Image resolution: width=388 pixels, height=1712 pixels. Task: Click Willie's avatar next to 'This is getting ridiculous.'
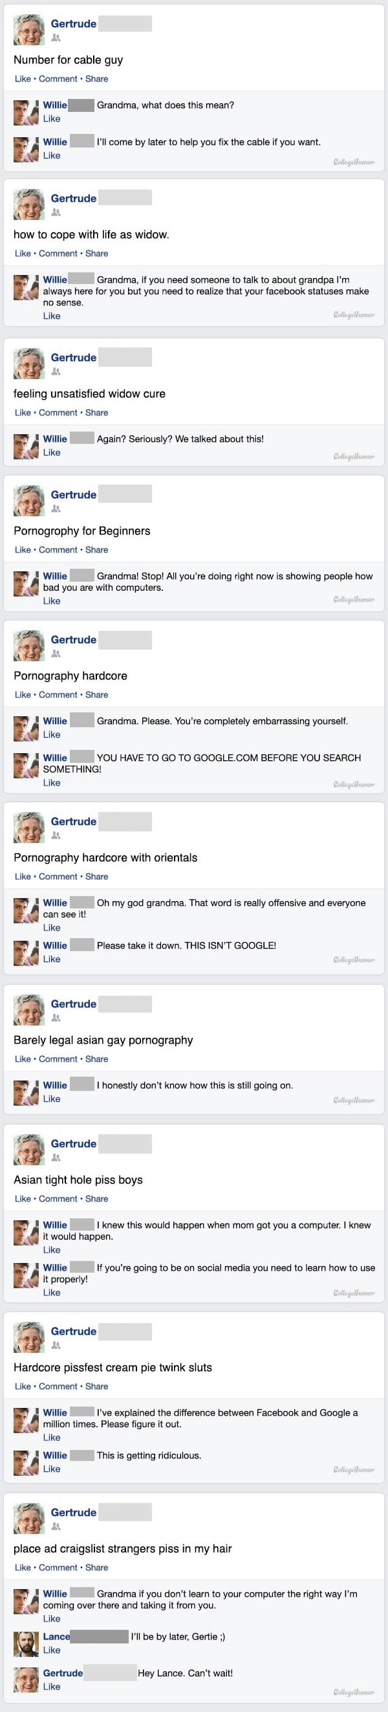point(26,1463)
